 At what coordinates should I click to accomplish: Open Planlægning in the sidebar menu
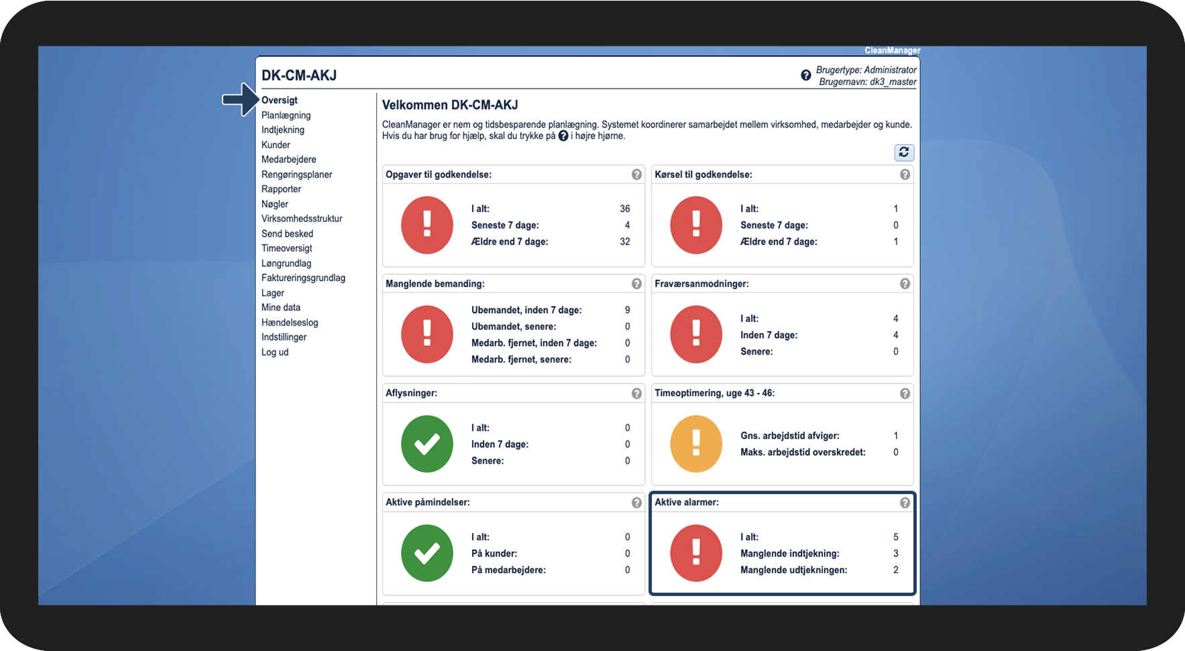point(286,115)
